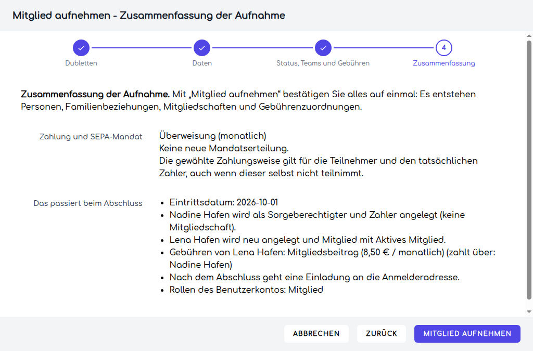Click the 'Nadine Hafen wird als Sorgeberechtigter' line
Image resolution: width=533 pixels, height=351 pixels.
[317, 221]
